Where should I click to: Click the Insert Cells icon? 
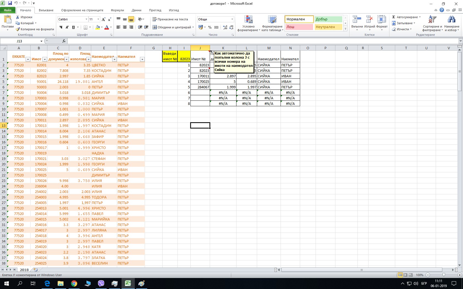[x=357, y=20]
